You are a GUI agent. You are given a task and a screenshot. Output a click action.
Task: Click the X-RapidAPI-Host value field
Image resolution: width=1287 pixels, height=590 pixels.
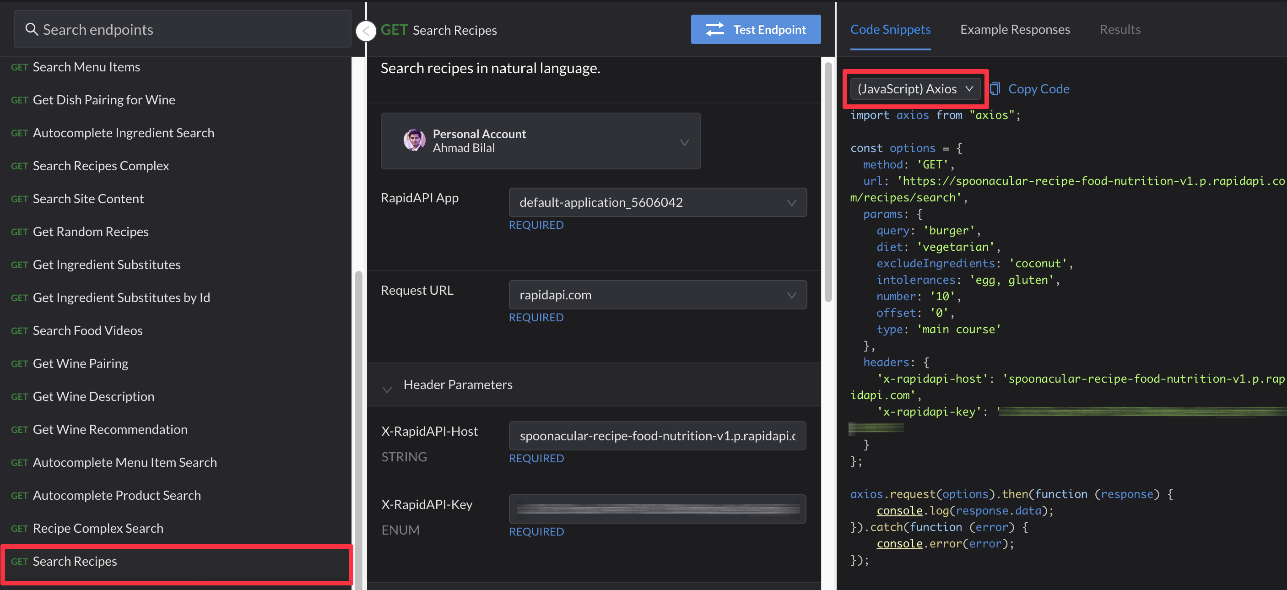click(x=657, y=436)
